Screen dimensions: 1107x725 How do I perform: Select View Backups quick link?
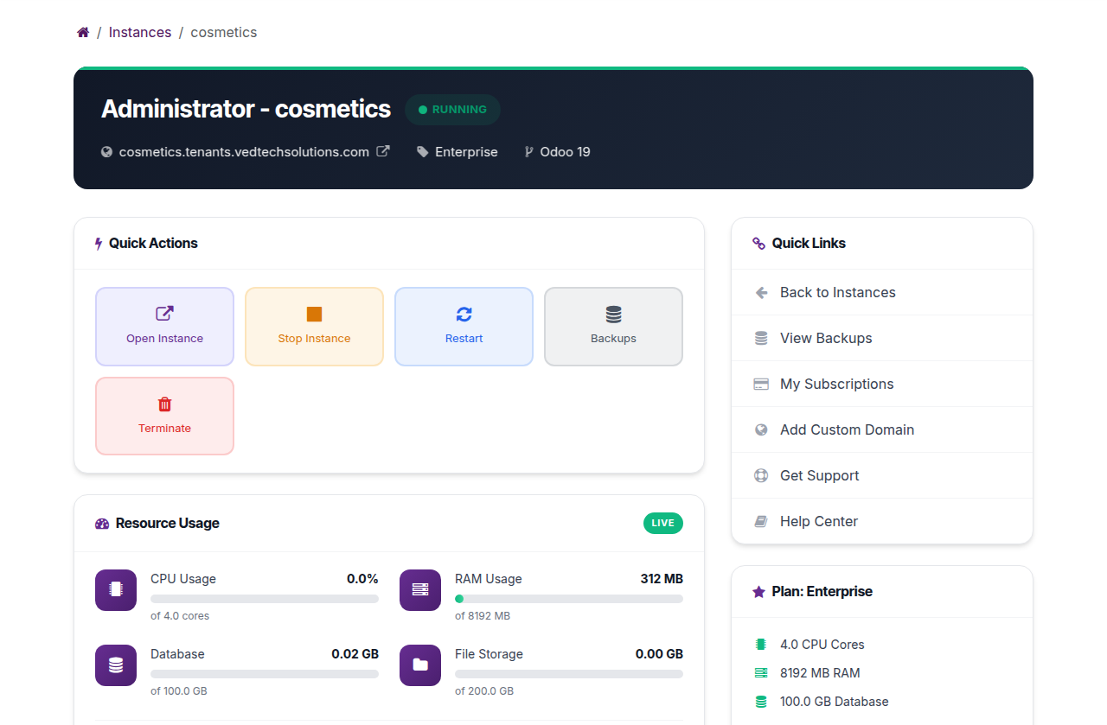coord(882,338)
